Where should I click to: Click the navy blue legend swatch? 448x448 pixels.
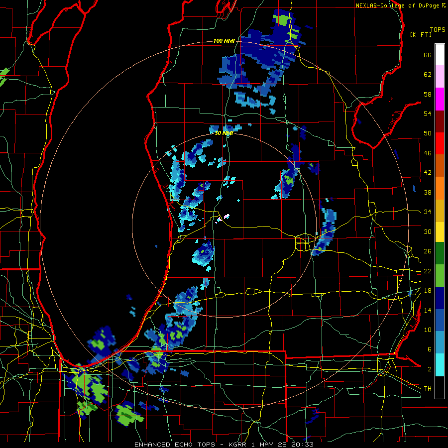pos(440,298)
